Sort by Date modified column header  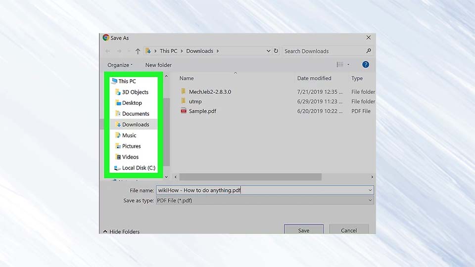(x=314, y=79)
